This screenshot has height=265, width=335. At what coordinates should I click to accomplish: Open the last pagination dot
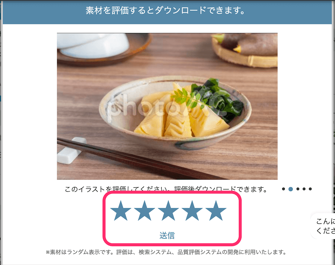(x=310, y=189)
